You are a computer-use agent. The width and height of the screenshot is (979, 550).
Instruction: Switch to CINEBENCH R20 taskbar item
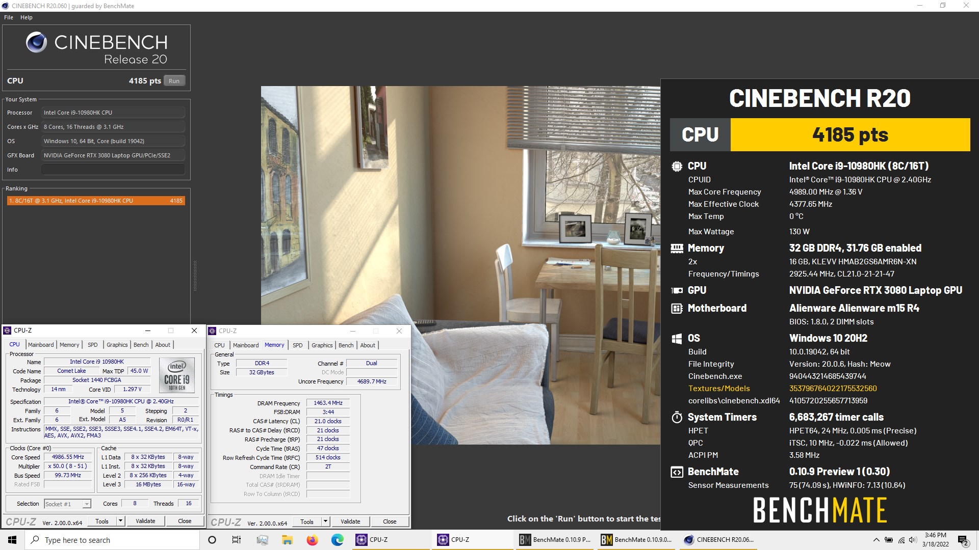[x=719, y=540]
